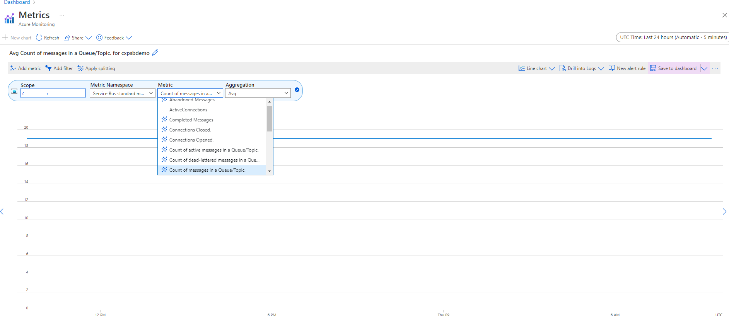729x319 pixels.
Task: Click the metric list scroll down arrow
Action: click(269, 171)
